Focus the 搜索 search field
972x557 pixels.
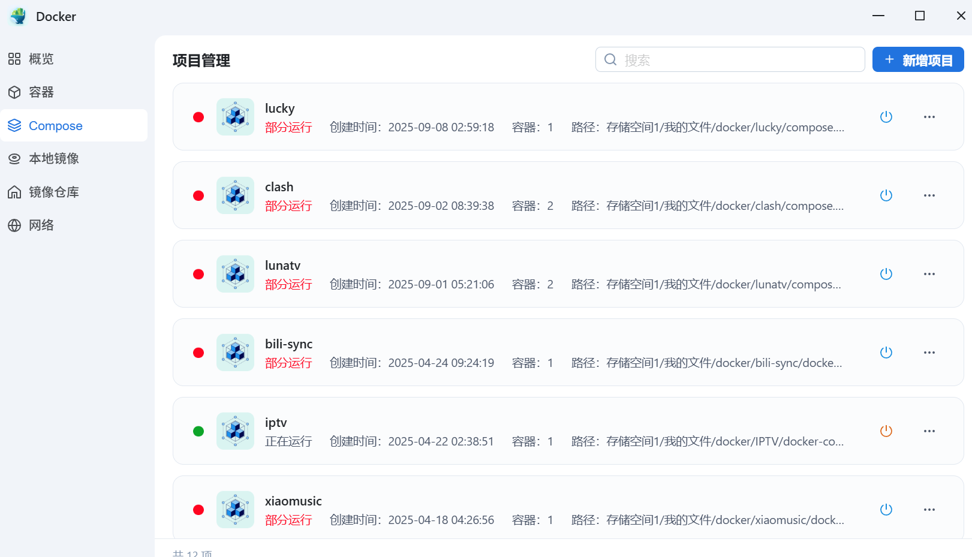tap(730, 59)
